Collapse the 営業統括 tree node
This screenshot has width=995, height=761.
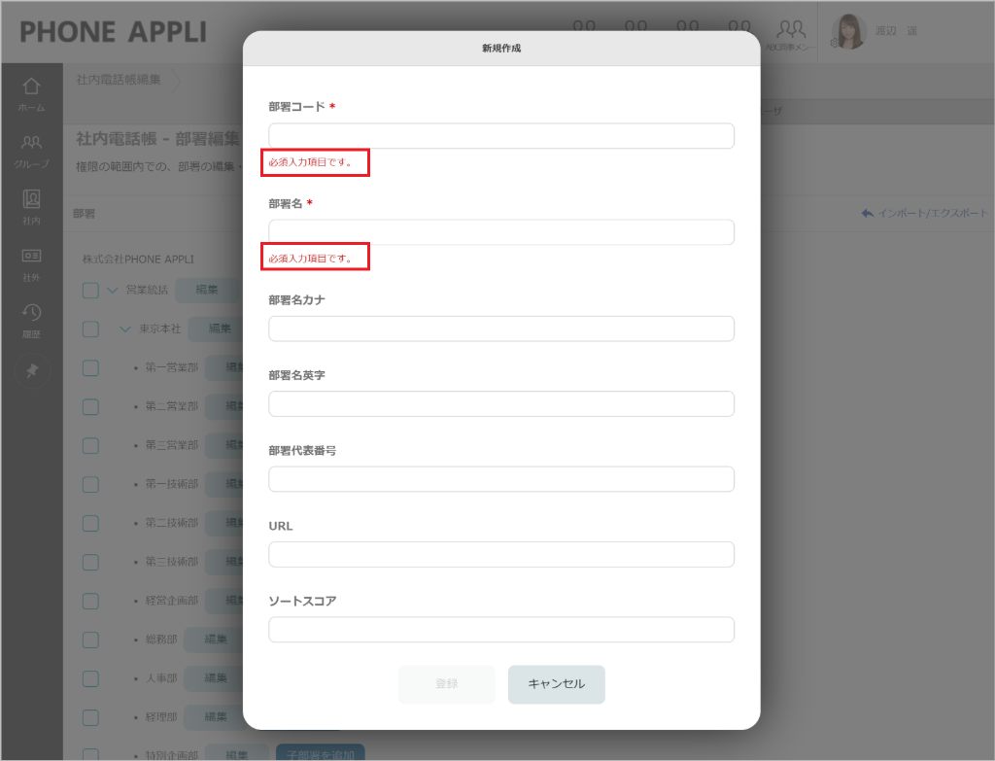pos(113,290)
